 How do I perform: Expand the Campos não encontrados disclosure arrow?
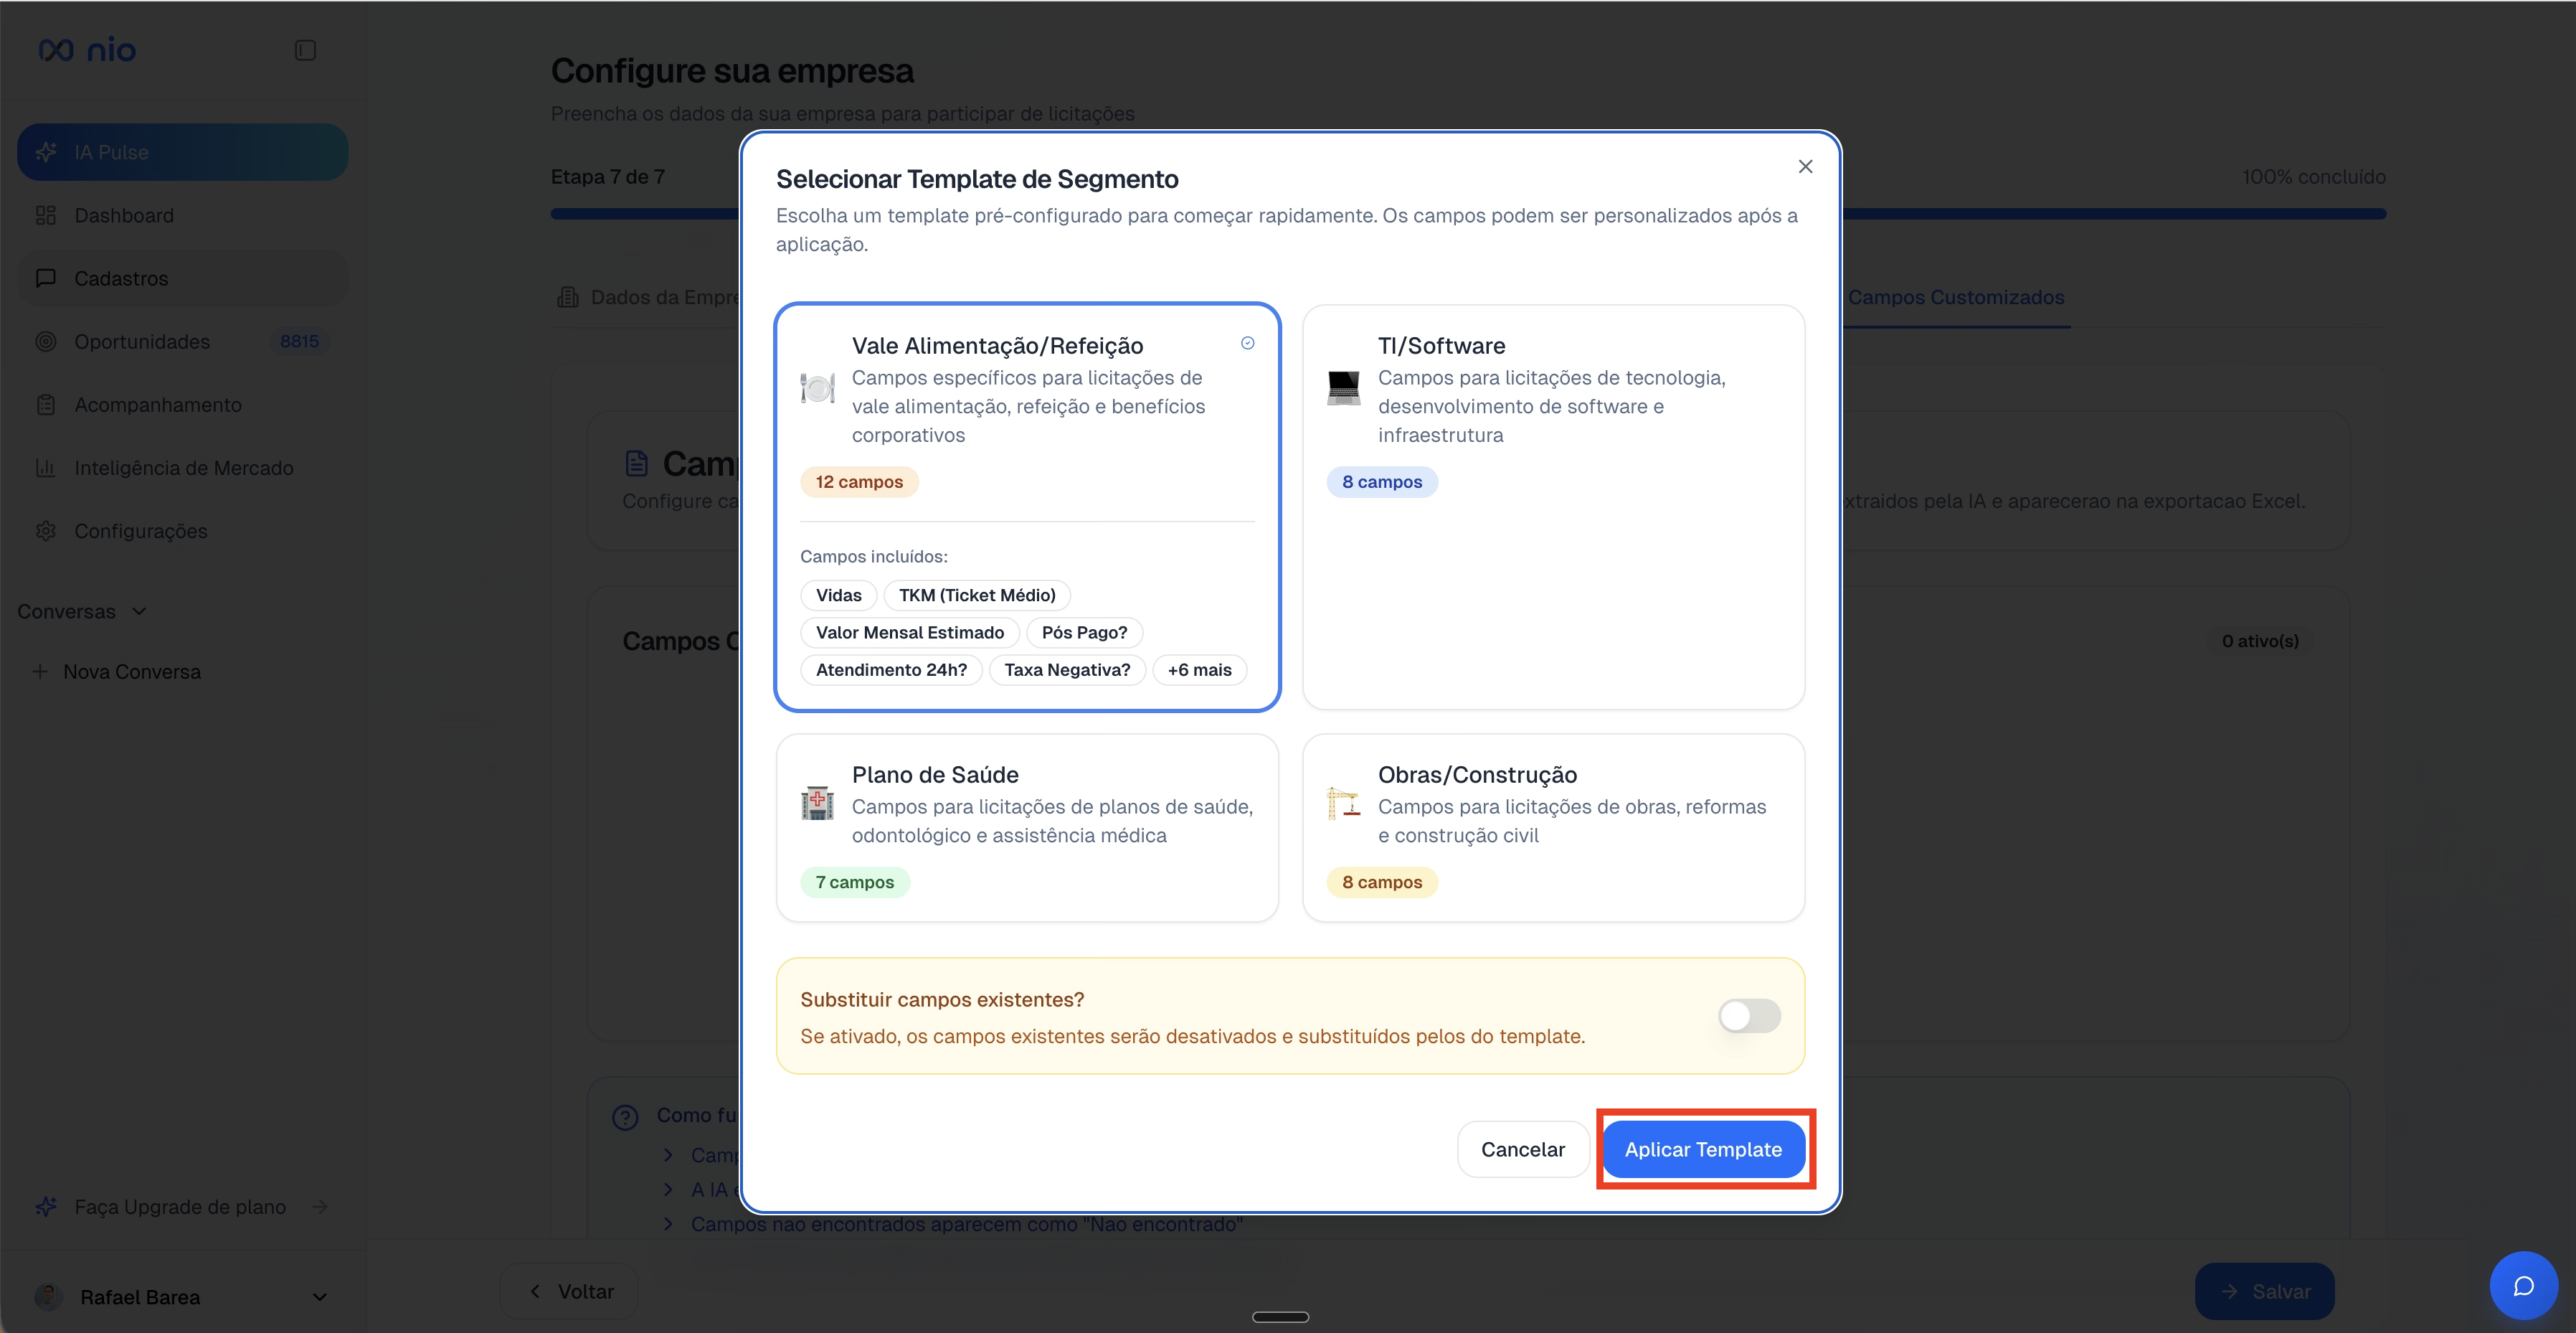(670, 1223)
